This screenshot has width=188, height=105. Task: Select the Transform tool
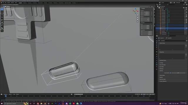[2, 22]
